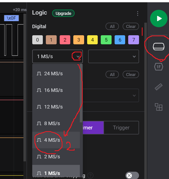169x179 pixels.
Task: Select 8 MS/s sample rate
Action: point(56,123)
